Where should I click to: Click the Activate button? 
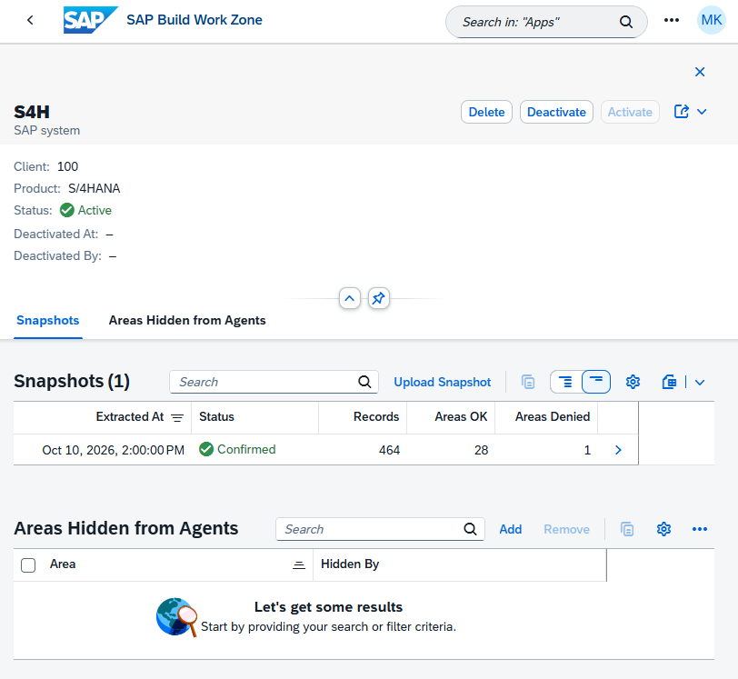coord(630,112)
